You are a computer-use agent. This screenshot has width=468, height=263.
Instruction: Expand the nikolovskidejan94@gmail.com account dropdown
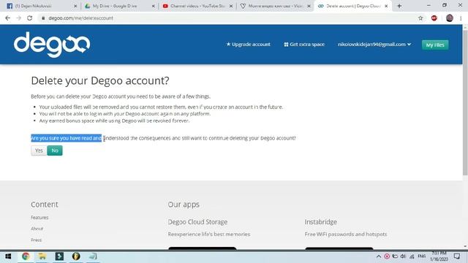[374, 44]
